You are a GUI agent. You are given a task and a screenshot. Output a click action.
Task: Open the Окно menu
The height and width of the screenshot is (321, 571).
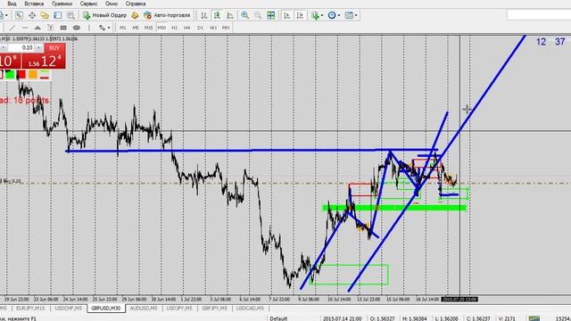[112, 4]
